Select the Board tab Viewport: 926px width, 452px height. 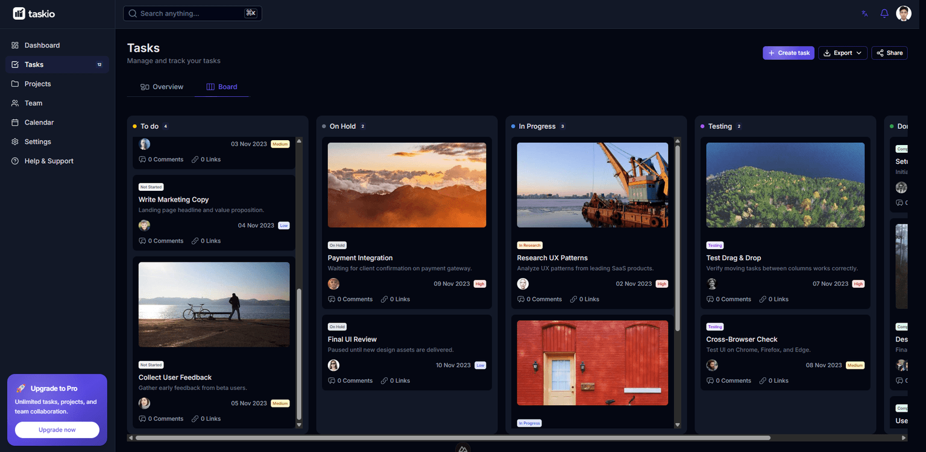pyautogui.click(x=222, y=87)
